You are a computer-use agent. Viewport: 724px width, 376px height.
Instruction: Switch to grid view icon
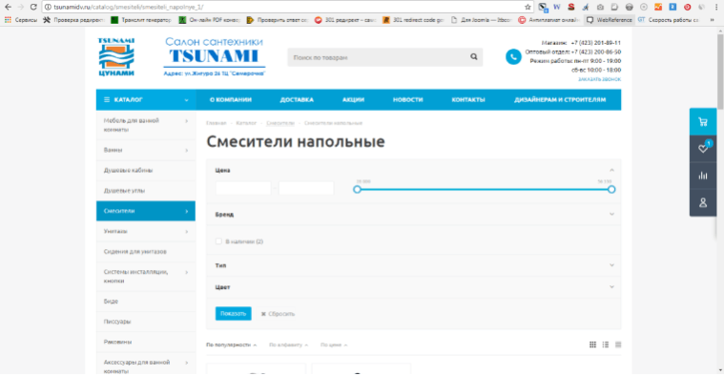click(x=592, y=345)
